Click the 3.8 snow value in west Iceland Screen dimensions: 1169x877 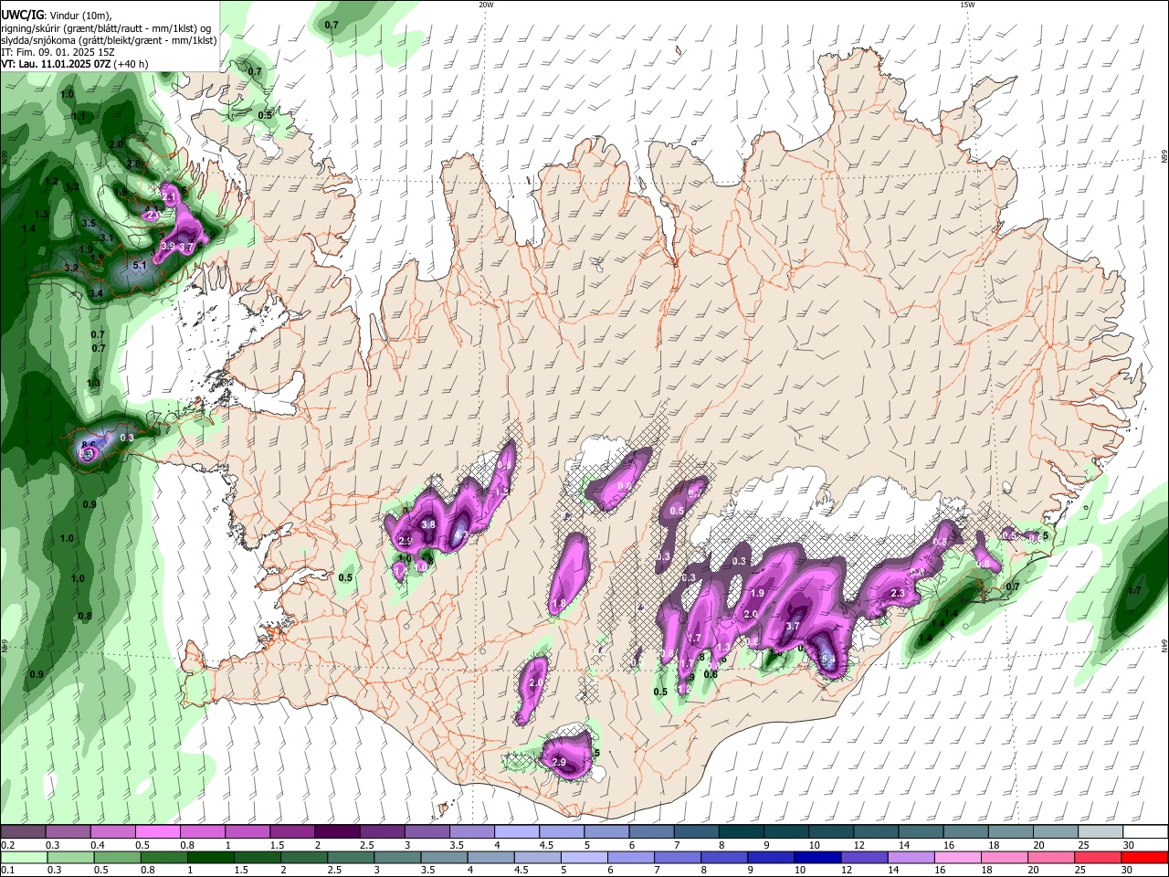(427, 525)
